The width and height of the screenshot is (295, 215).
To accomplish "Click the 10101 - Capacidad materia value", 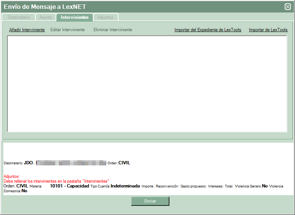I will (x=70, y=186).
